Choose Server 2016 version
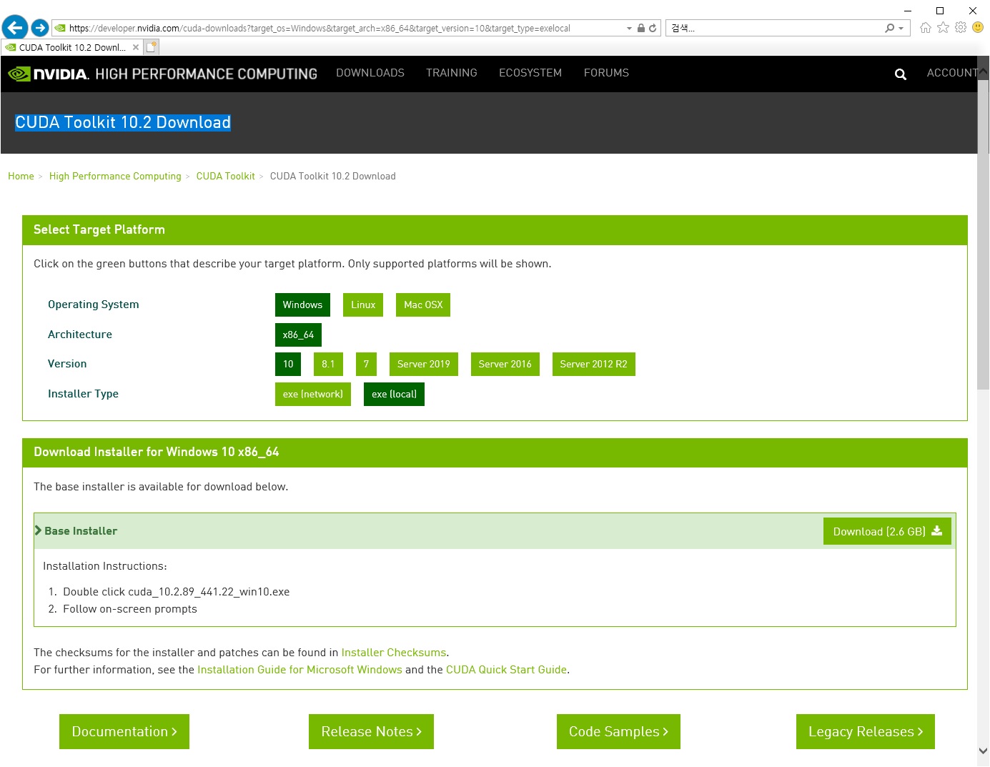 505,364
